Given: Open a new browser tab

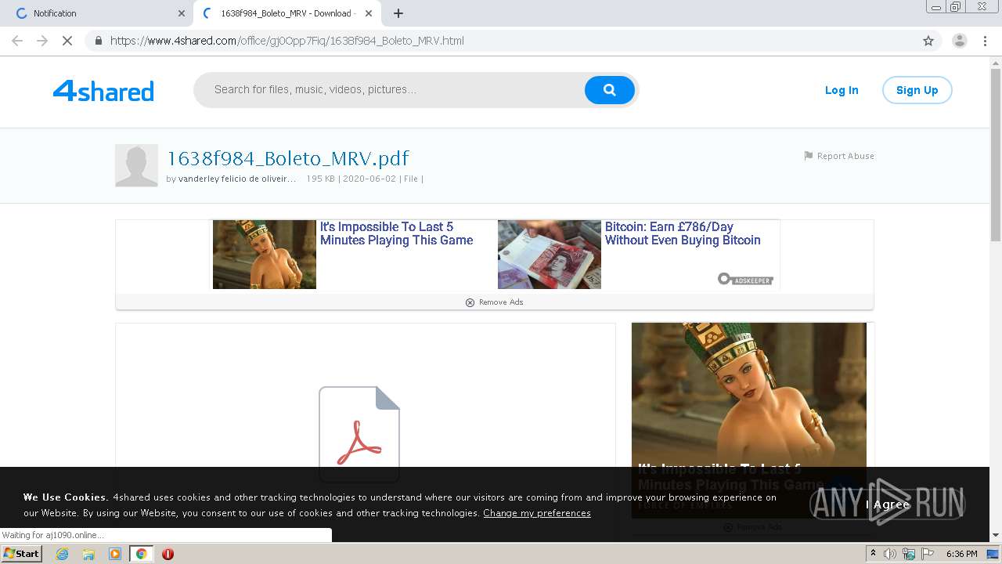Looking at the screenshot, I should [x=398, y=13].
